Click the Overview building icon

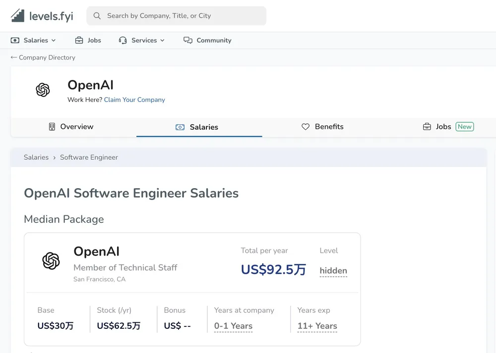coord(52,127)
